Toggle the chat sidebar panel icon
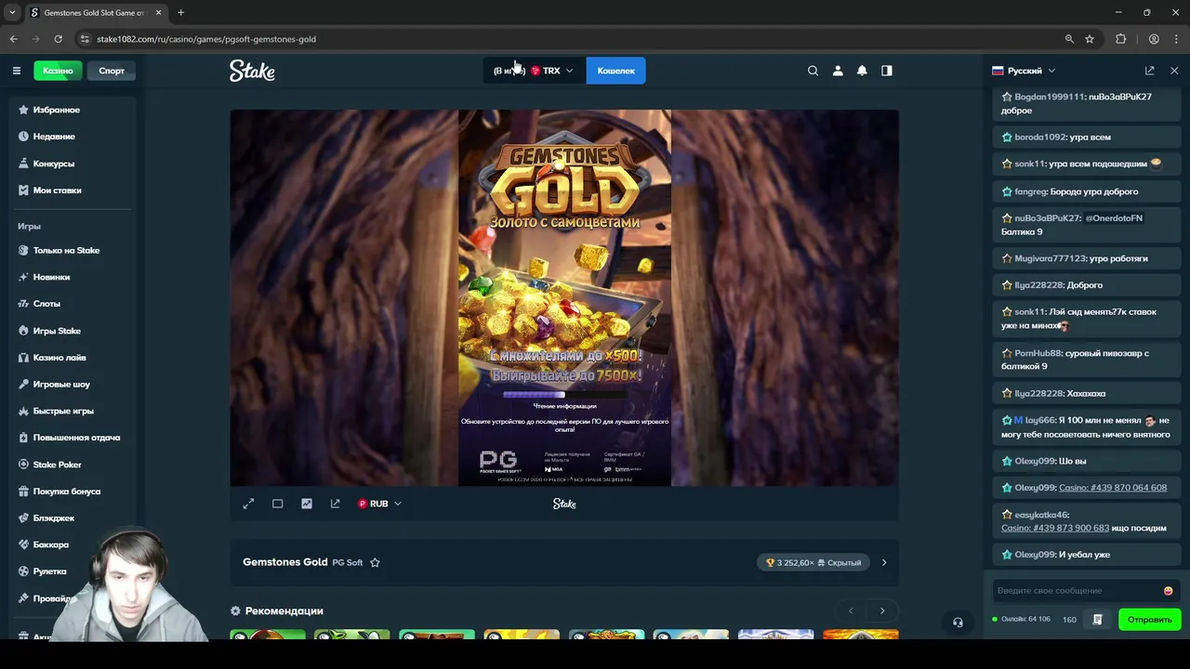This screenshot has width=1190, height=669. coord(887,71)
